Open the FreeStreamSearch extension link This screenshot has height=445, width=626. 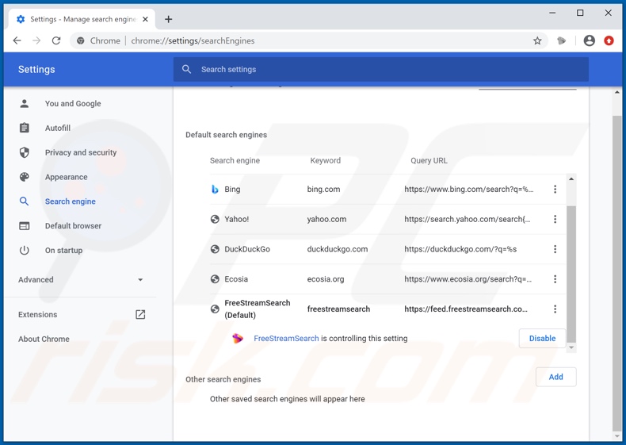point(286,339)
